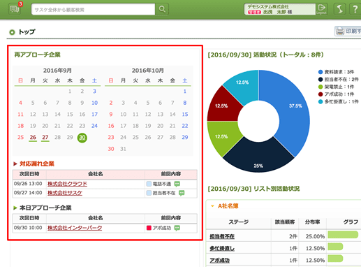
Task: Open comment bubble for 株式会社サスケ row
Action: [x=182, y=193]
